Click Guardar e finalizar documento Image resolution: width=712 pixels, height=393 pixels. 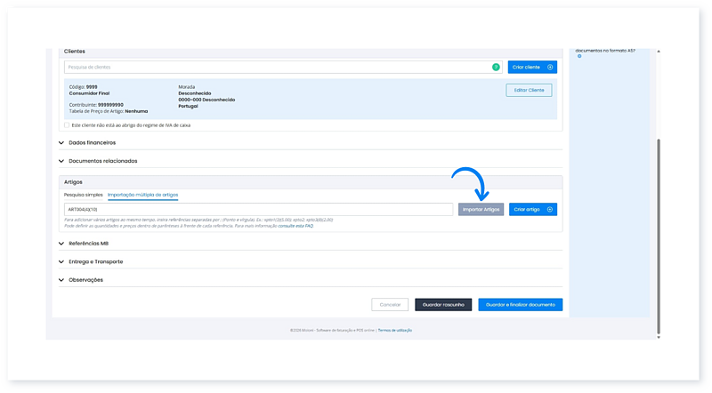520,304
